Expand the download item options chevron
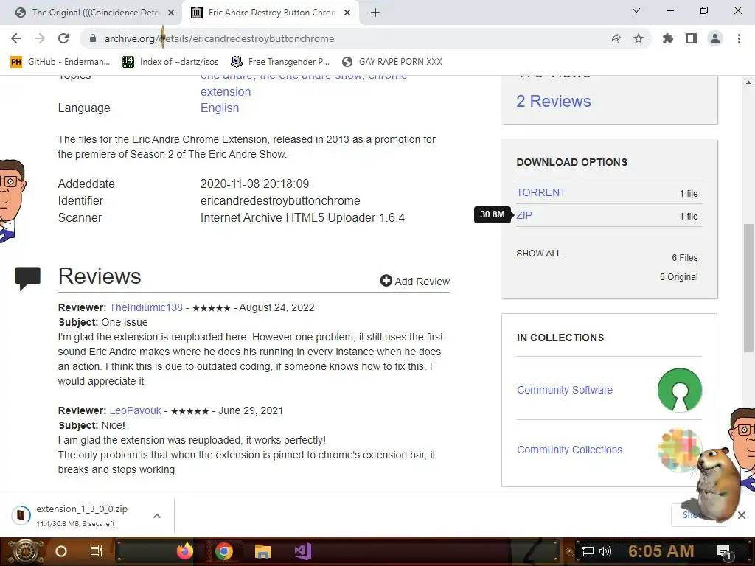This screenshot has height=566, width=755. click(156, 516)
